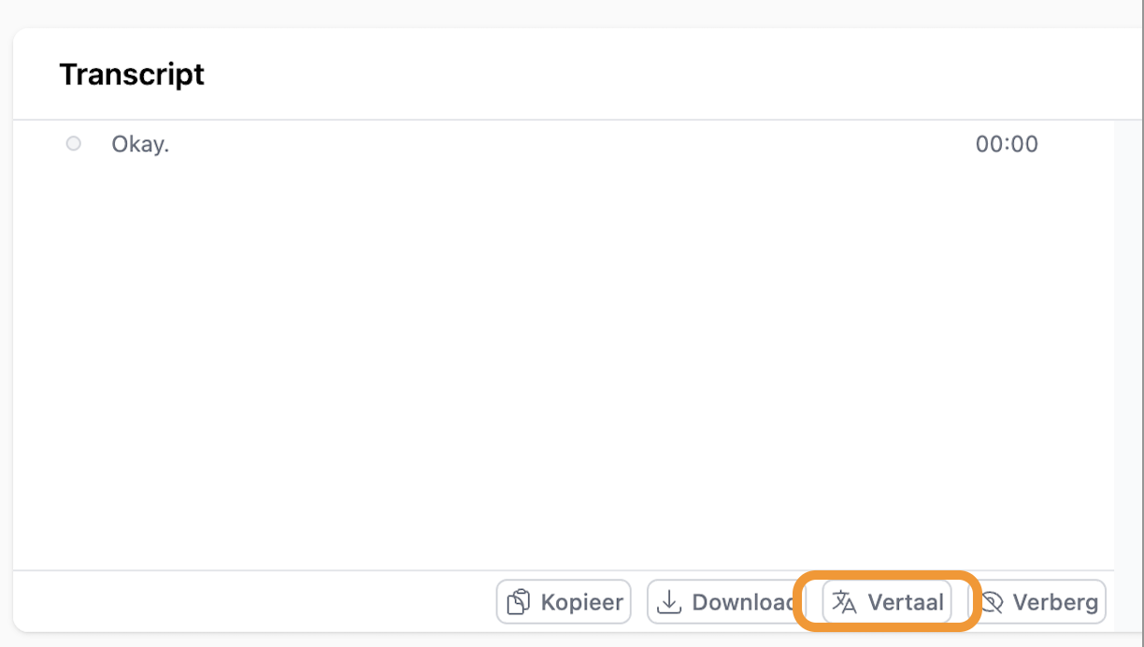Jump to the 00:00 timestamp
1144x647 pixels.
pyautogui.click(x=1007, y=145)
